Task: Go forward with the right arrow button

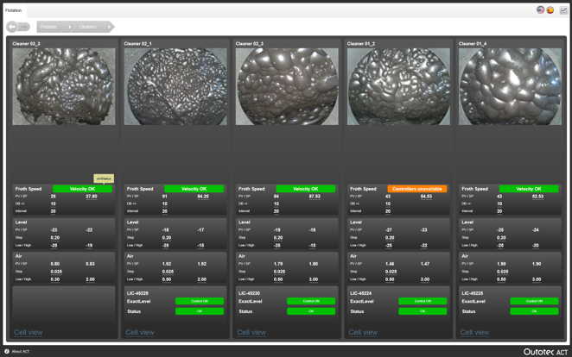Action: (23, 27)
